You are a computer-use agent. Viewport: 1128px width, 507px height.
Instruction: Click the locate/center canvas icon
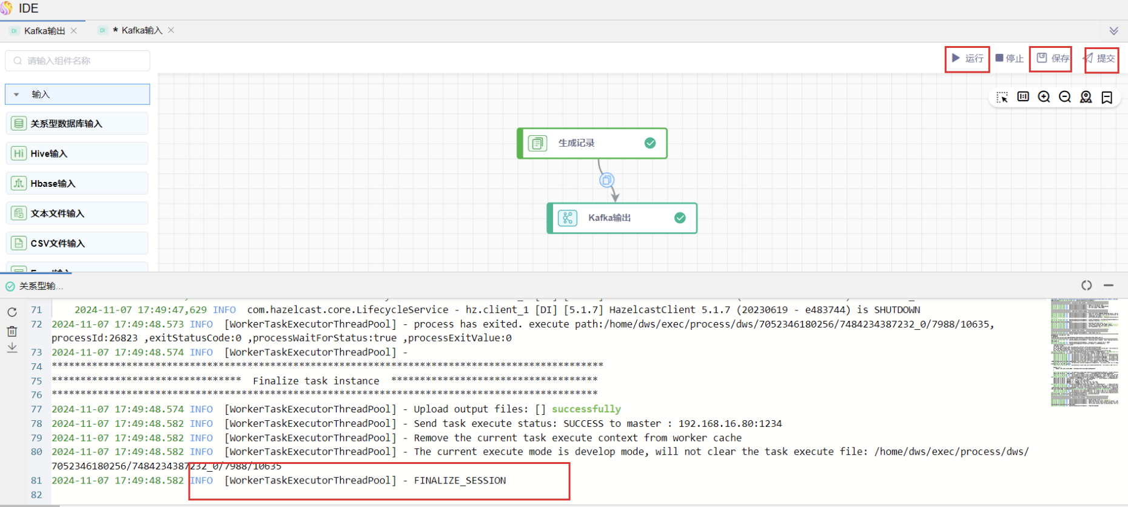[1086, 97]
